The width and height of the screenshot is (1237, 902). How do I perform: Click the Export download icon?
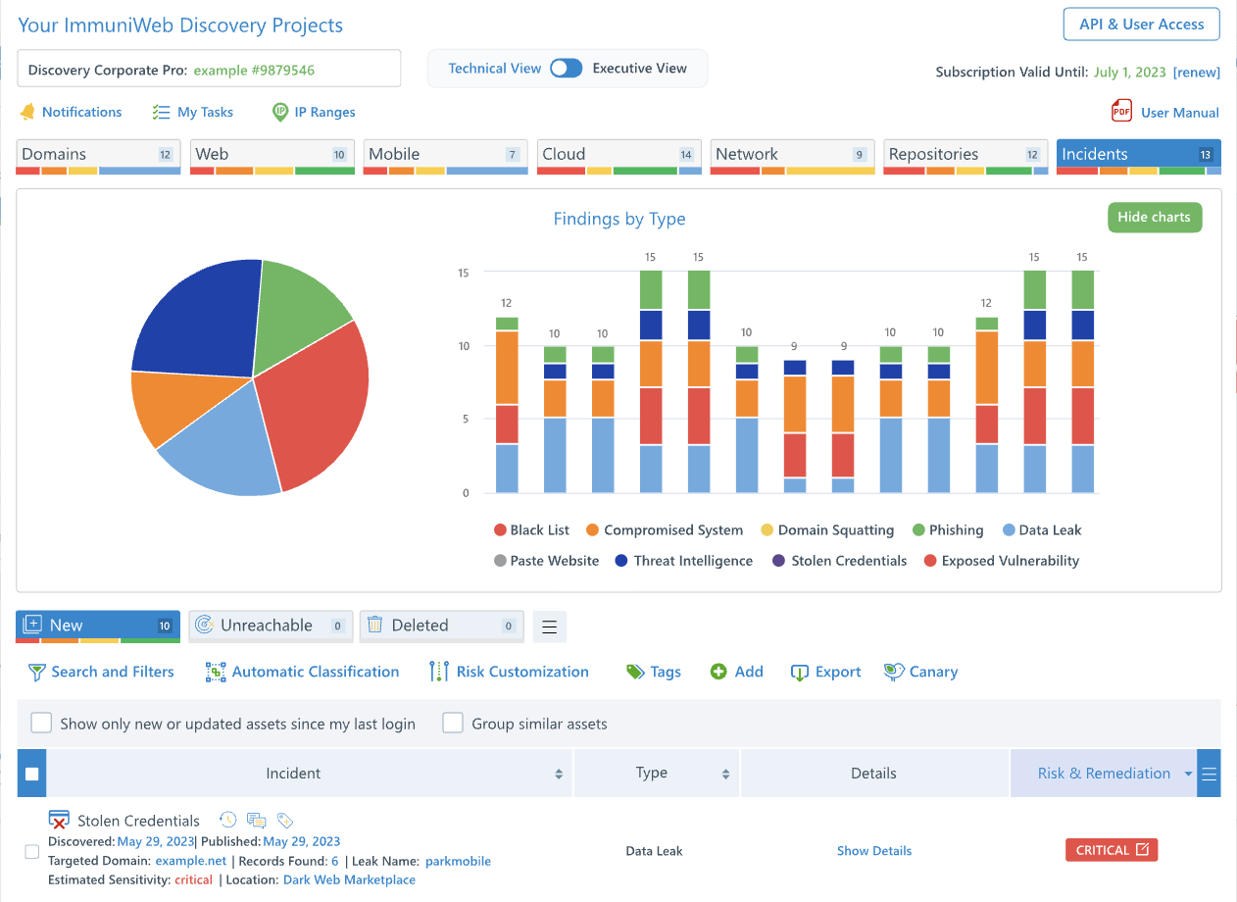point(799,673)
